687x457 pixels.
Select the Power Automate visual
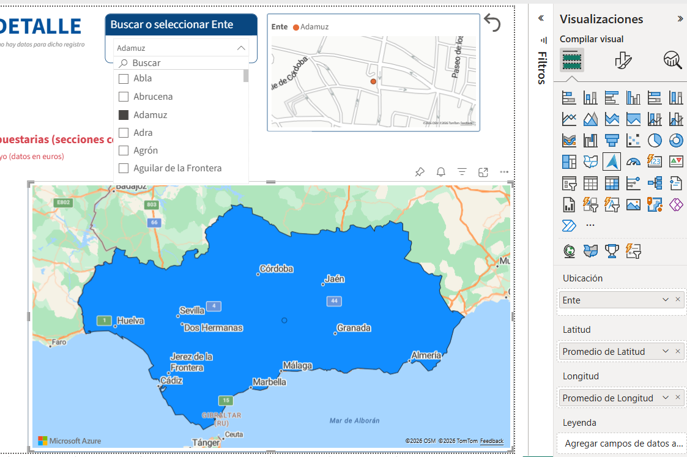point(569,226)
